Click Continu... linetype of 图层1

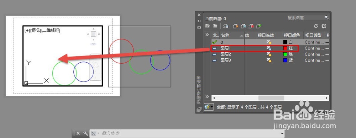pos(314,48)
